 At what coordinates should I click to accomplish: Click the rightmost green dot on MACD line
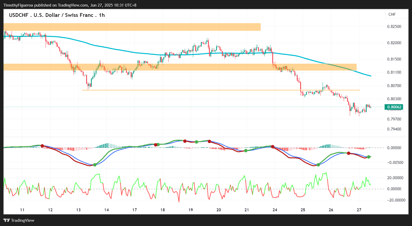(369, 157)
